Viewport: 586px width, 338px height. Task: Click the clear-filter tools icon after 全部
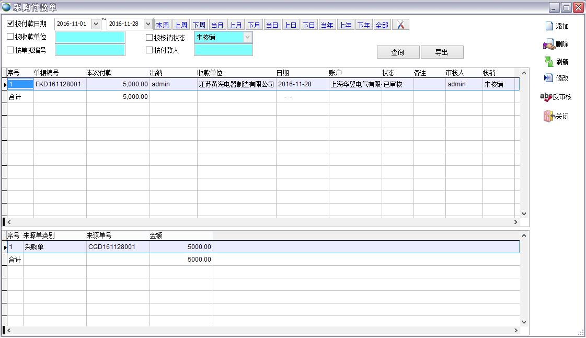(400, 25)
